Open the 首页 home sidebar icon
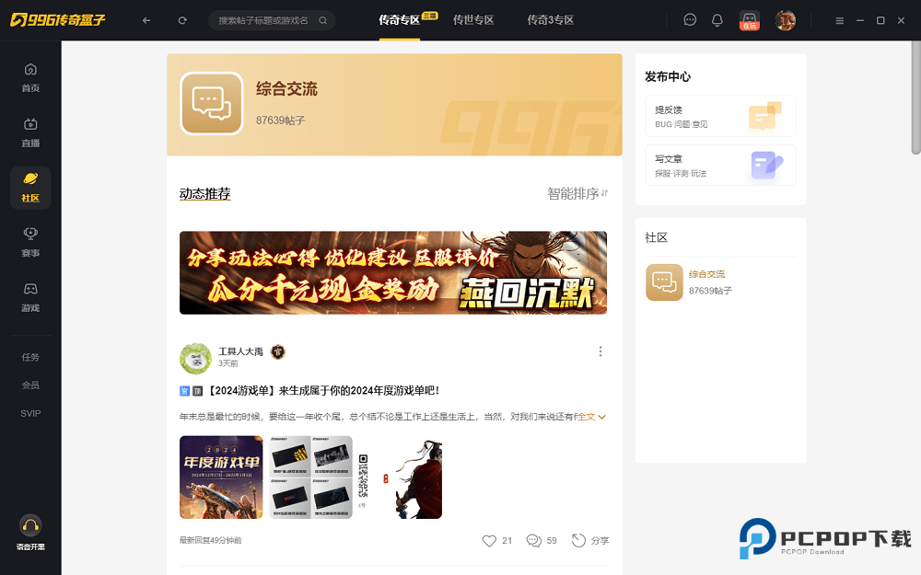 click(x=30, y=77)
